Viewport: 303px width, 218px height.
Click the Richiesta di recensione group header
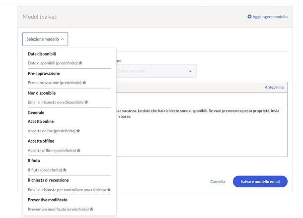pyautogui.click(x=48, y=180)
